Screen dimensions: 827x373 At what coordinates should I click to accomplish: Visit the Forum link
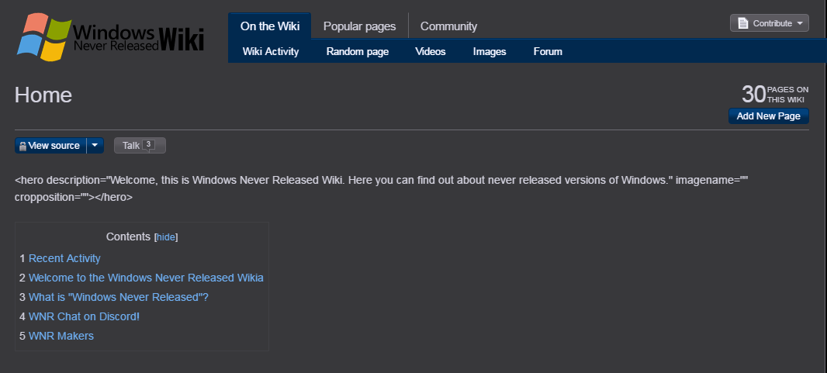coord(548,52)
